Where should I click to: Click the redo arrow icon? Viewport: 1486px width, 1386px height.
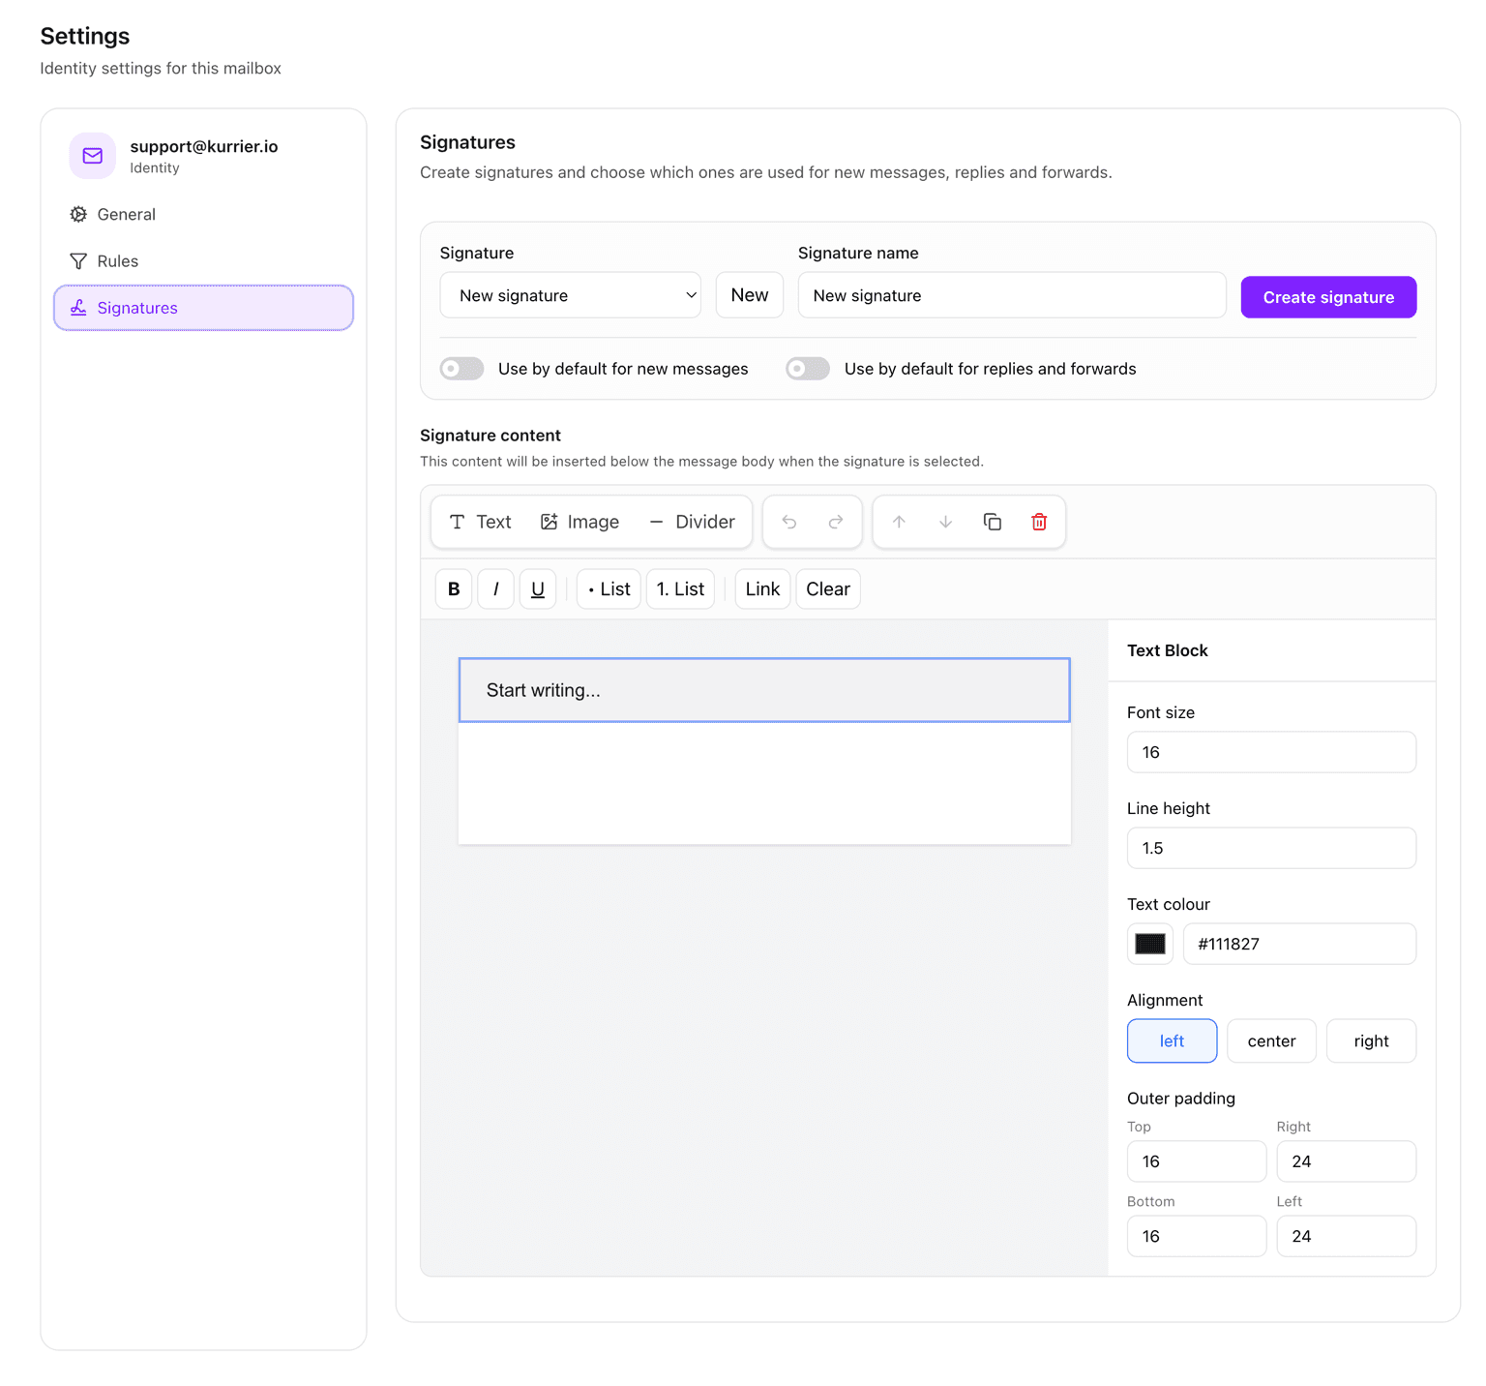[x=836, y=522]
